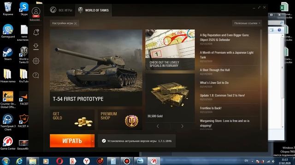
Task: Open the notifications bell icon
Action: 36,32
